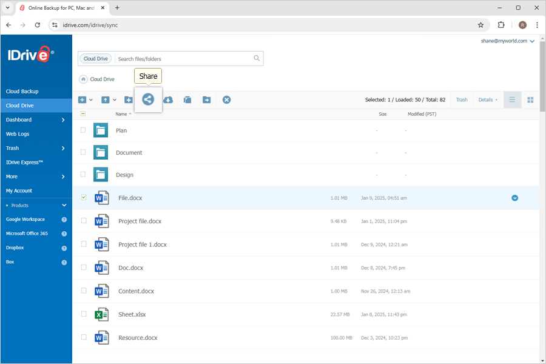Viewport: 546px width, 364px height.
Task: Check the Project file 1.docx checkbox
Action: click(84, 244)
